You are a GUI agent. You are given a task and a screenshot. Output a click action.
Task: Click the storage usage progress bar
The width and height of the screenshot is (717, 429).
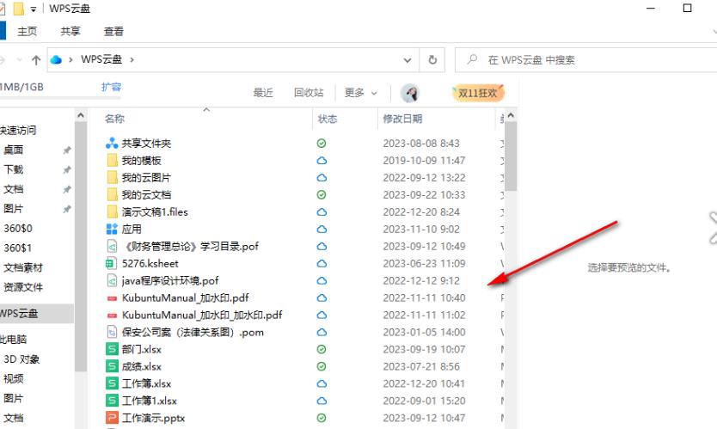(x=60, y=98)
